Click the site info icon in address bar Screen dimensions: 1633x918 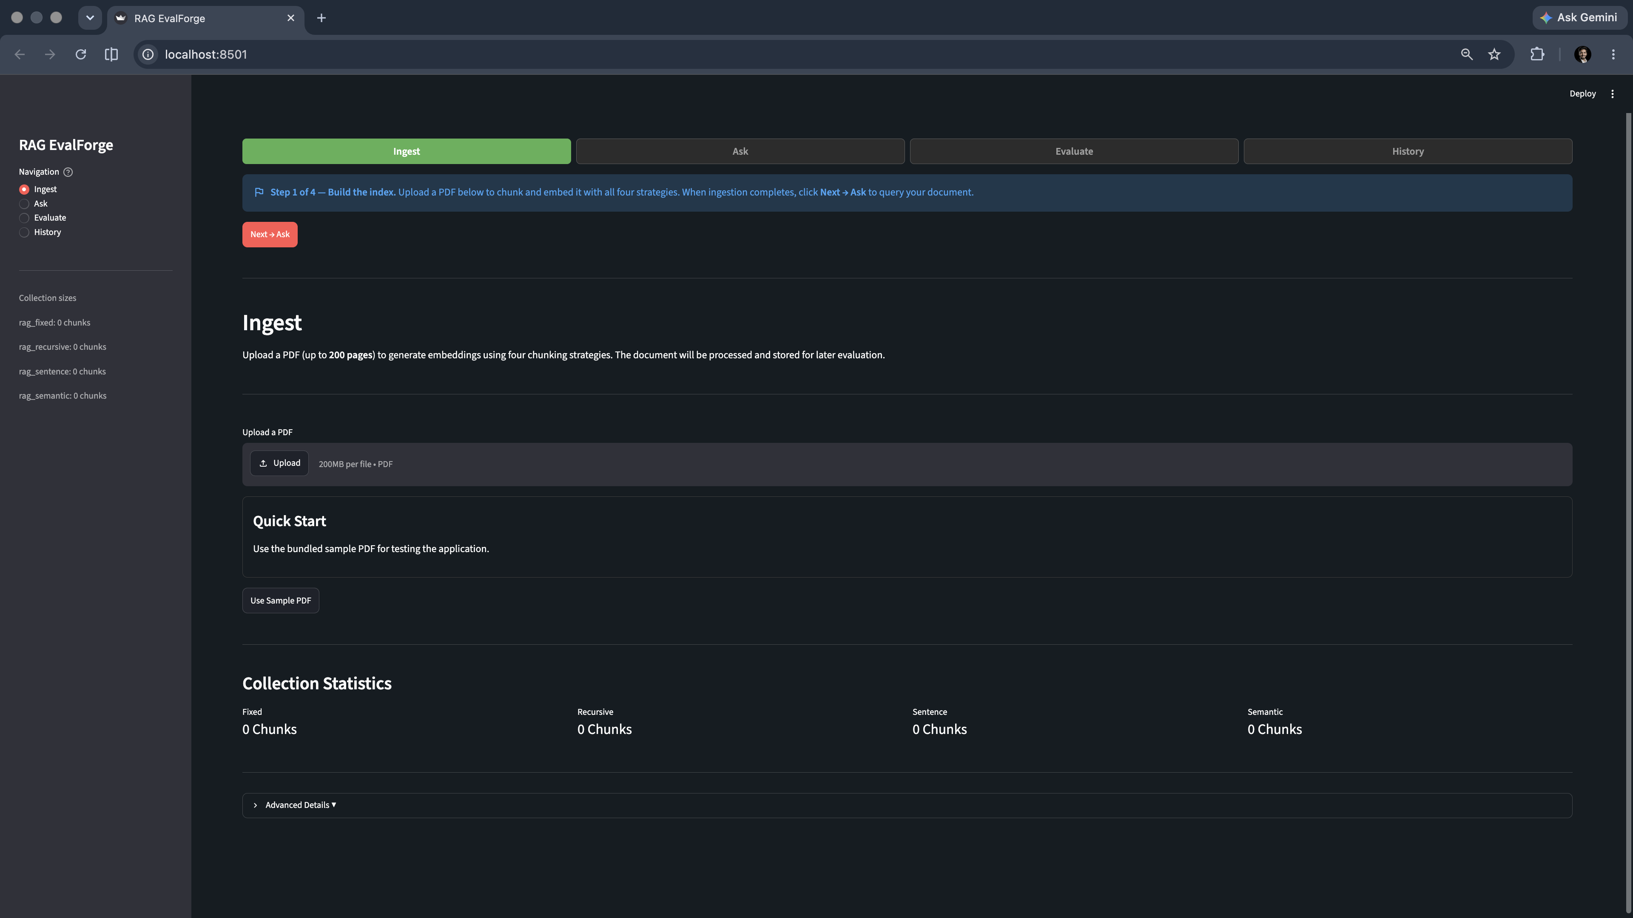148,54
